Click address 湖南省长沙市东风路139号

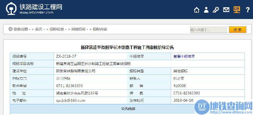pos(77,93)
